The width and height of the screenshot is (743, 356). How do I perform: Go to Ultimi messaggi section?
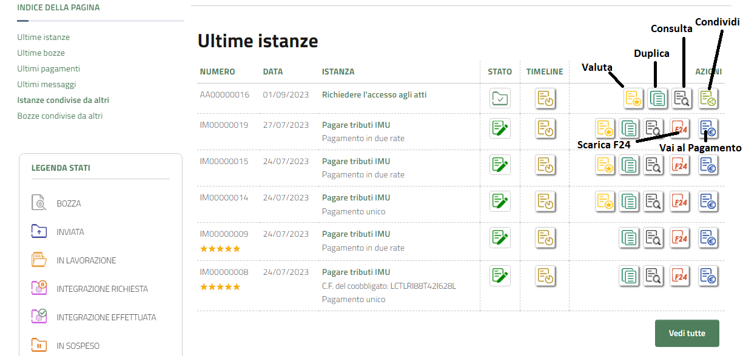coord(47,85)
